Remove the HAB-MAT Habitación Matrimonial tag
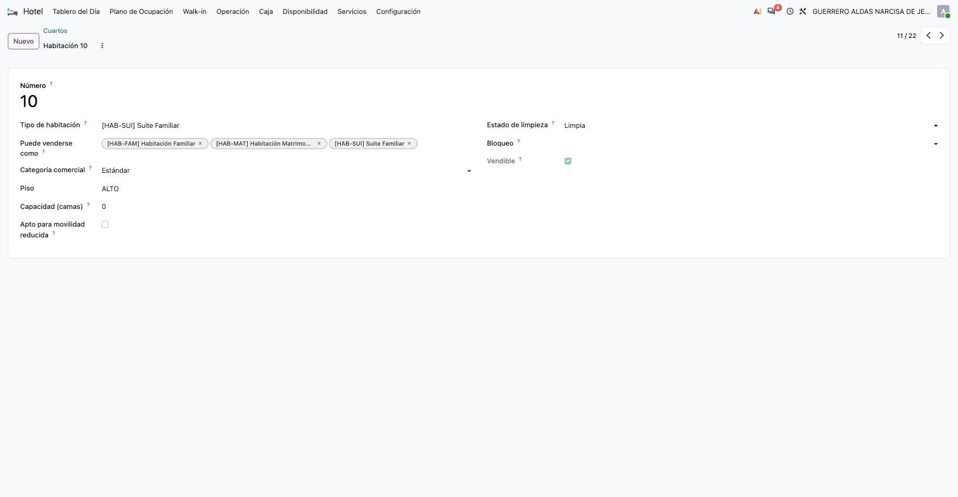 point(319,144)
